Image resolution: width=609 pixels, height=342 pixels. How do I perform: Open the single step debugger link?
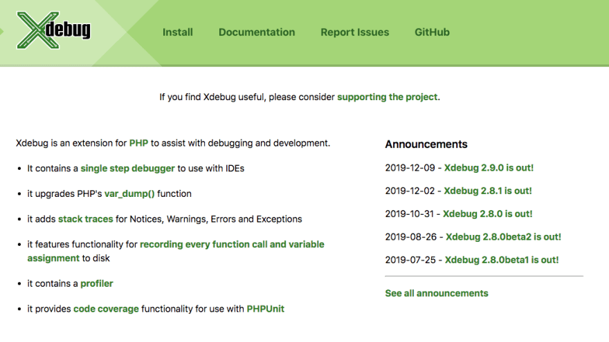128,169
